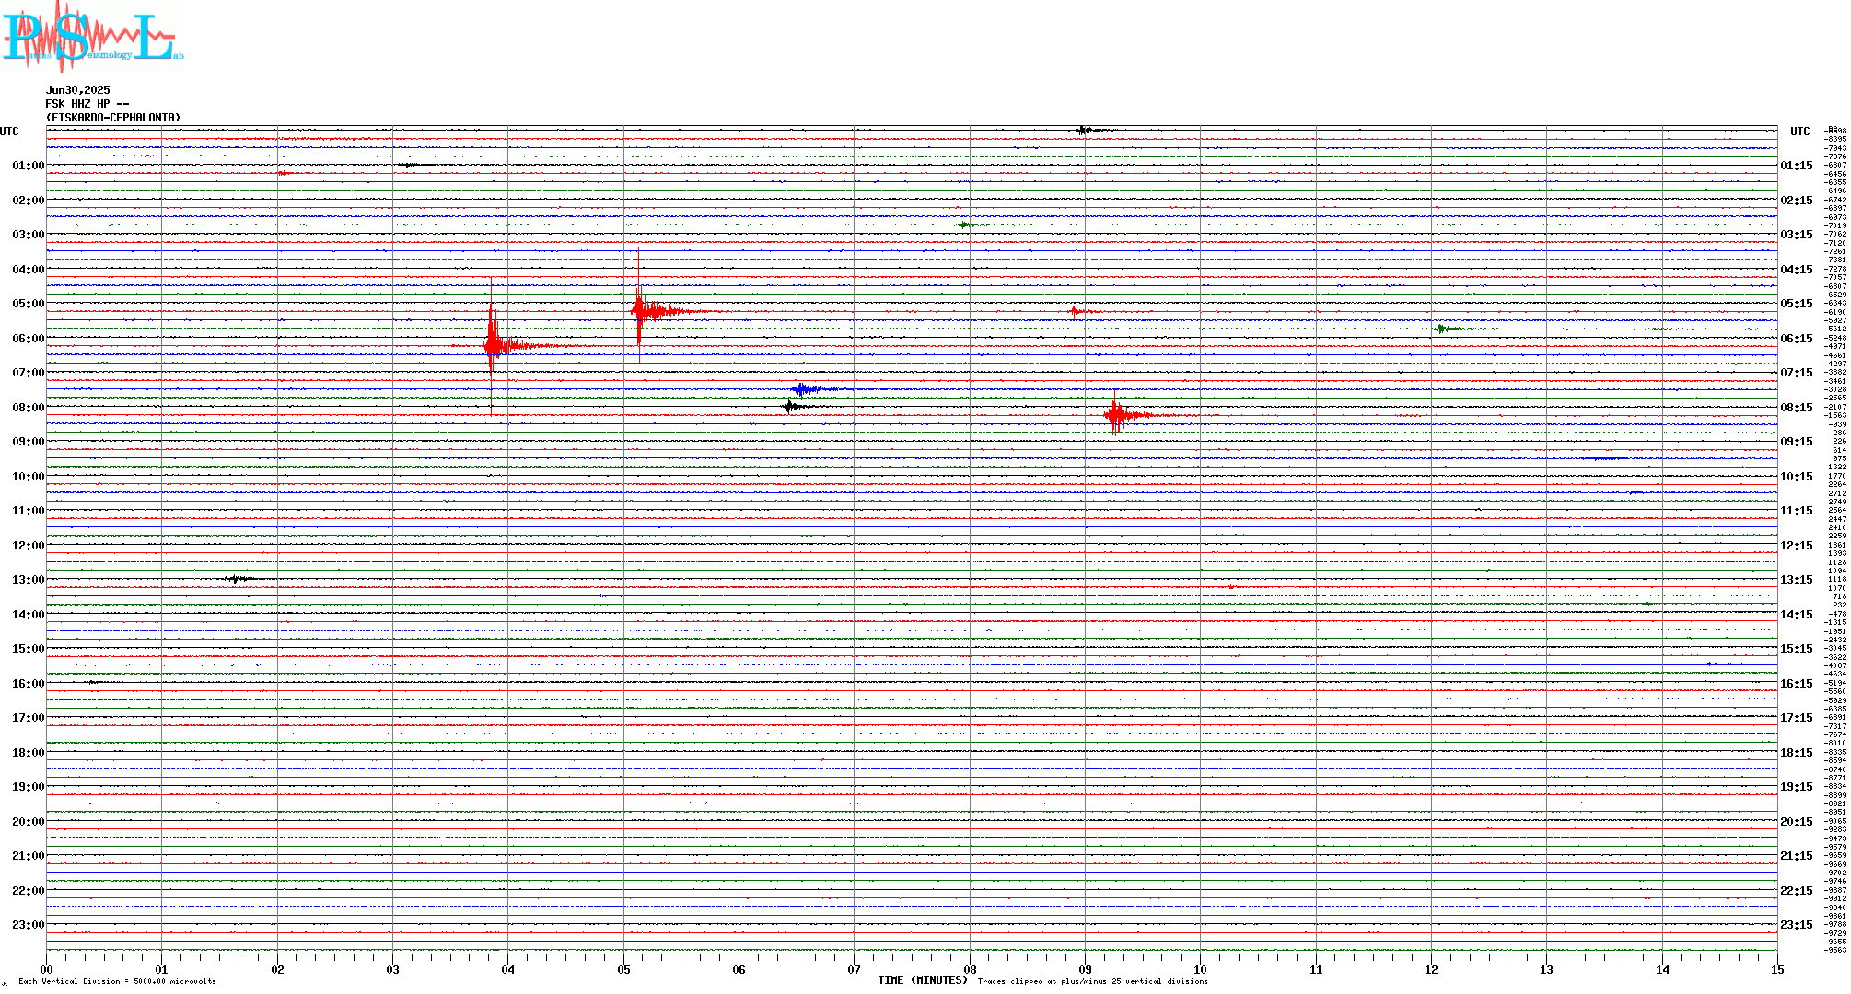This screenshot has height=994, width=1851.
Task: Click minute 05 on the bottom time axis
Action: click(x=623, y=969)
